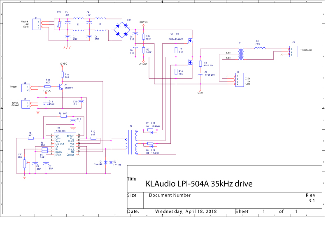The height and width of the screenshot is (252, 326).
Task: Select the J7 12VDC Ground connector
Action: 26,104
